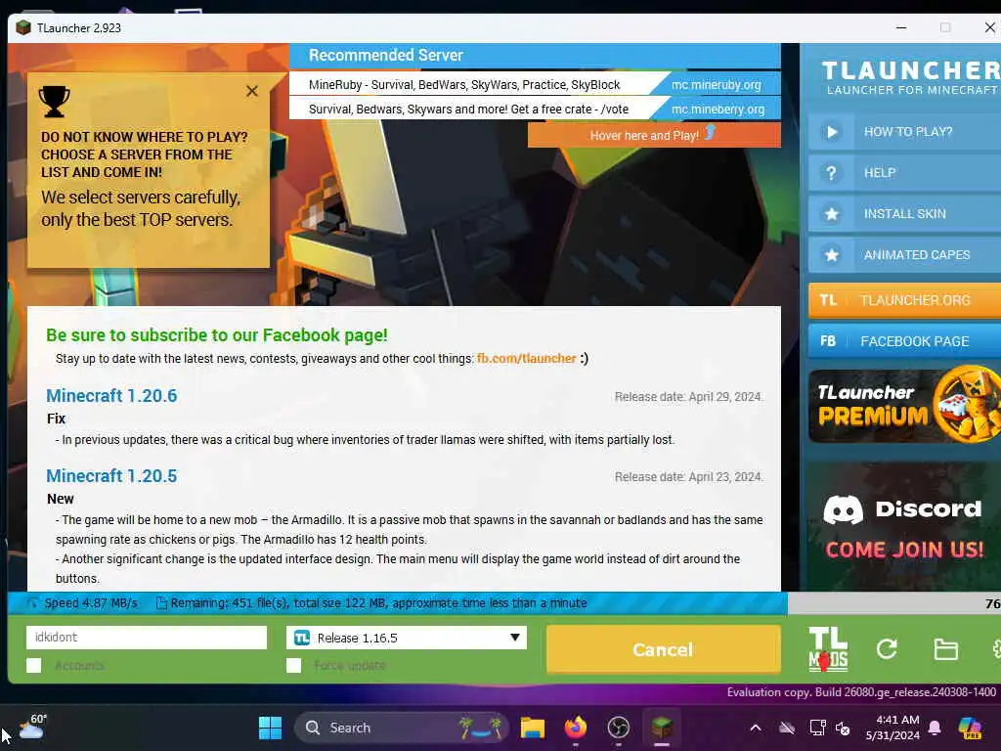This screenshot has height=751, width=1001.
Task: Open the fb.com/tlauncher link
Action: pos(526,359)
